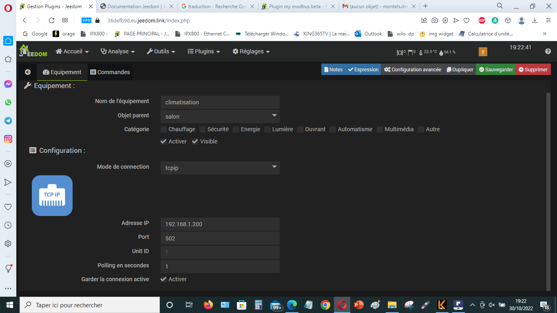Click the red Supprimer button
This screenshot has width=557, height=313.
coord(533,69)
